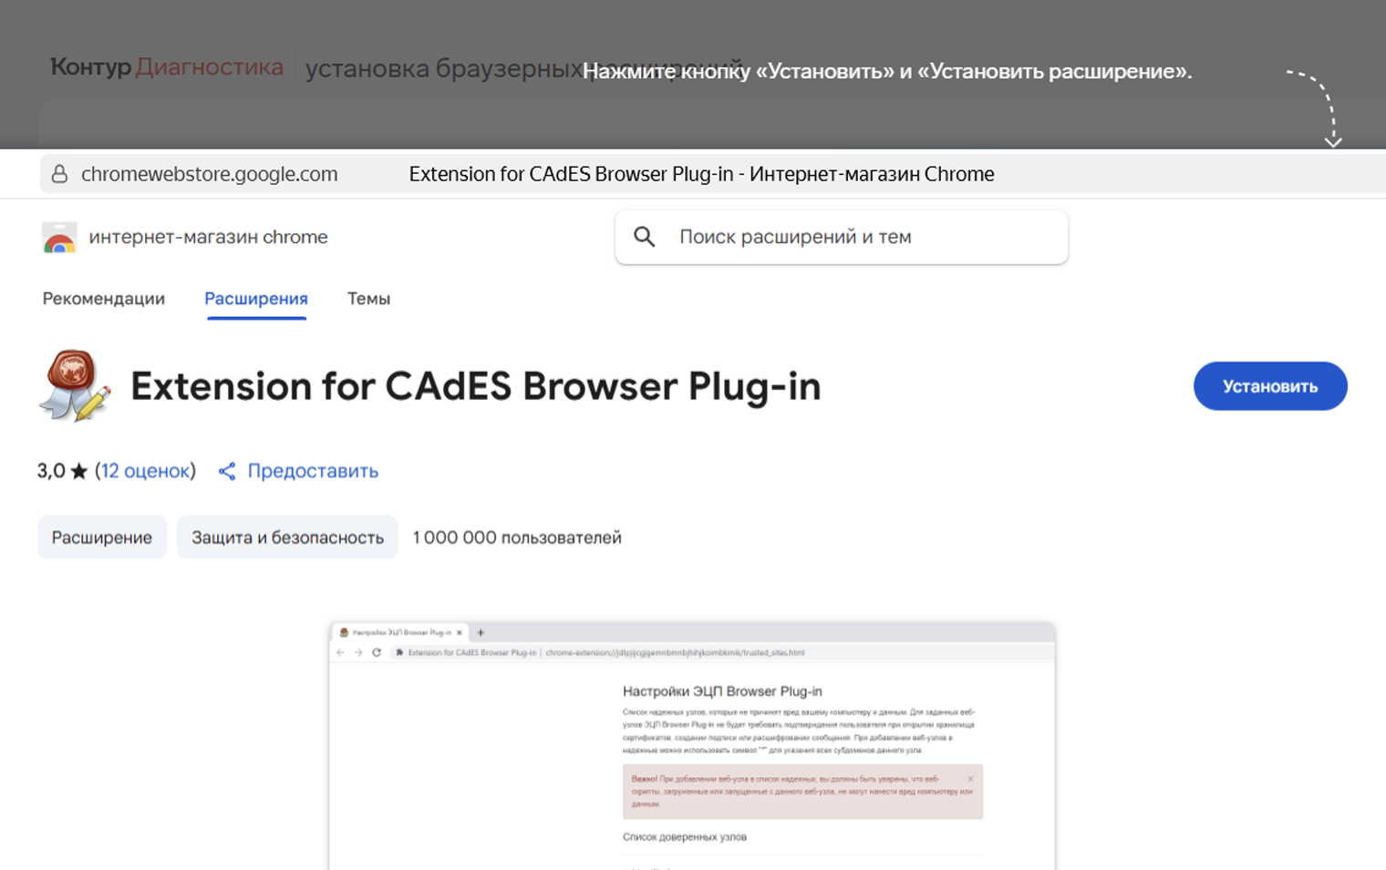
Task: Open the Расширения tab
Action: (x=256, y=299)
